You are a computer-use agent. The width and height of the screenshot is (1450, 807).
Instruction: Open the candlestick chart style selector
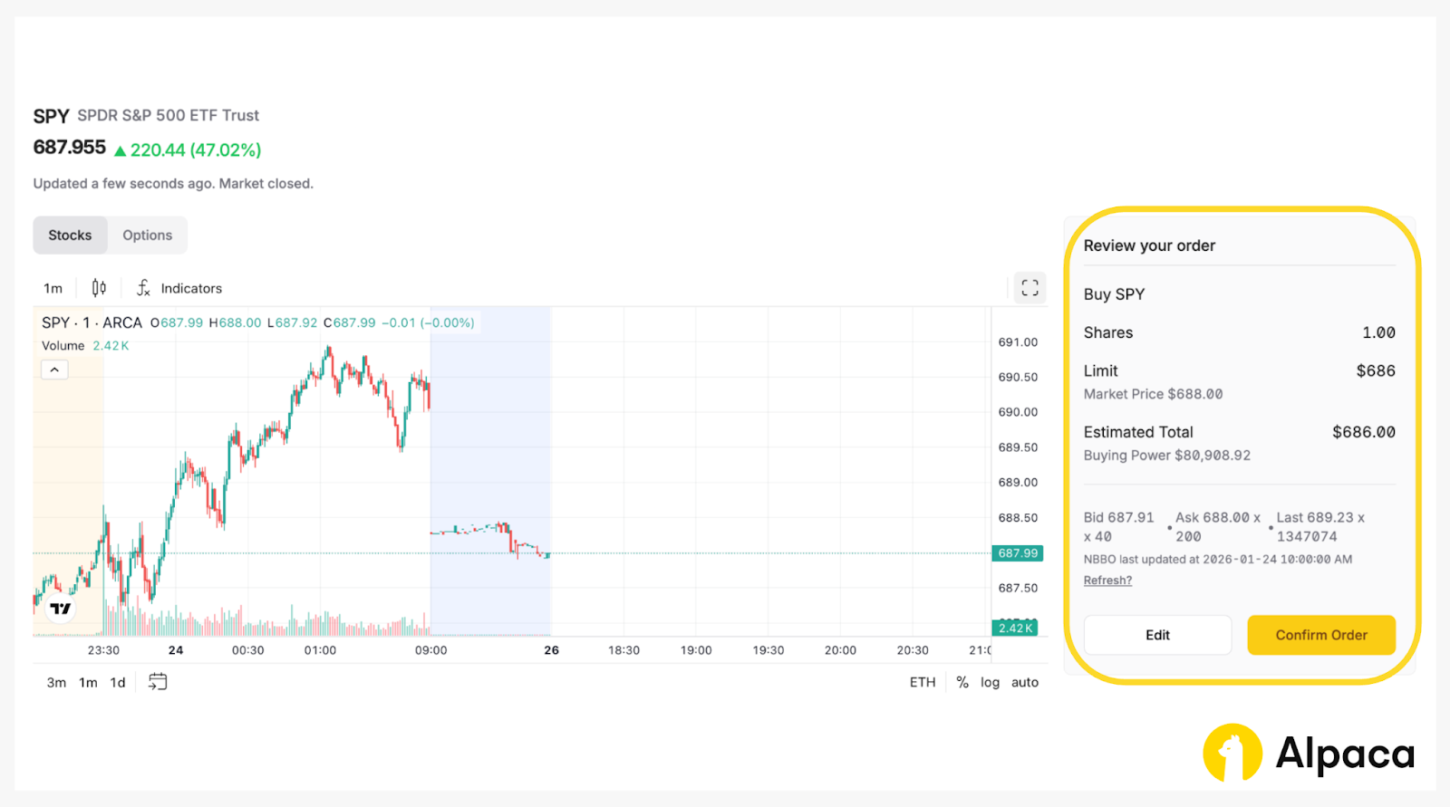point(99,288)
